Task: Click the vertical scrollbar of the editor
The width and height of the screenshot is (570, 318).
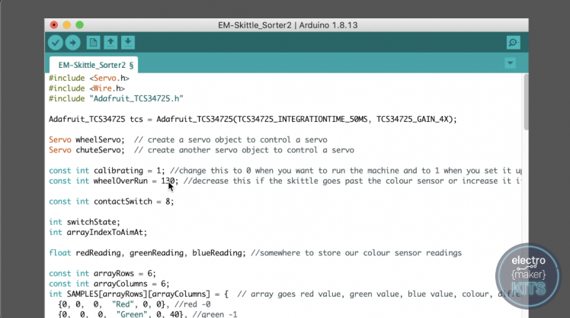Action: click(526, 102)
